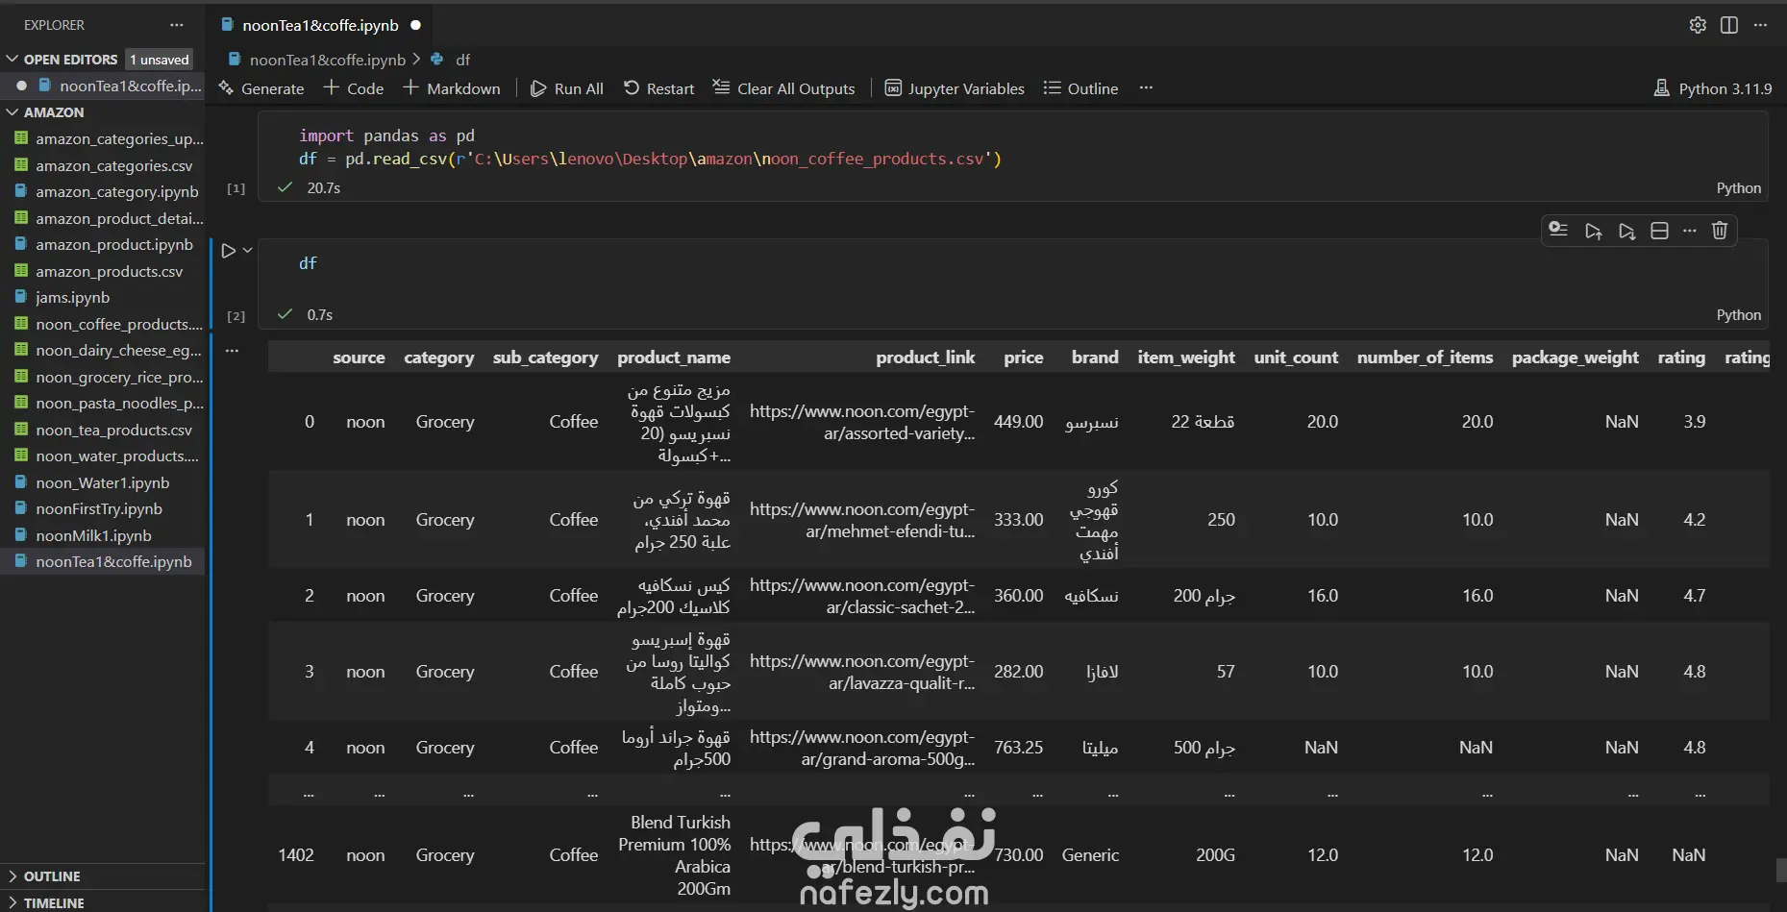Image resolution: width=1787 pixels, height=912 pixels.
Task: Click the vertical scrollbar thumb at right edge
Action: (1780, 870)
